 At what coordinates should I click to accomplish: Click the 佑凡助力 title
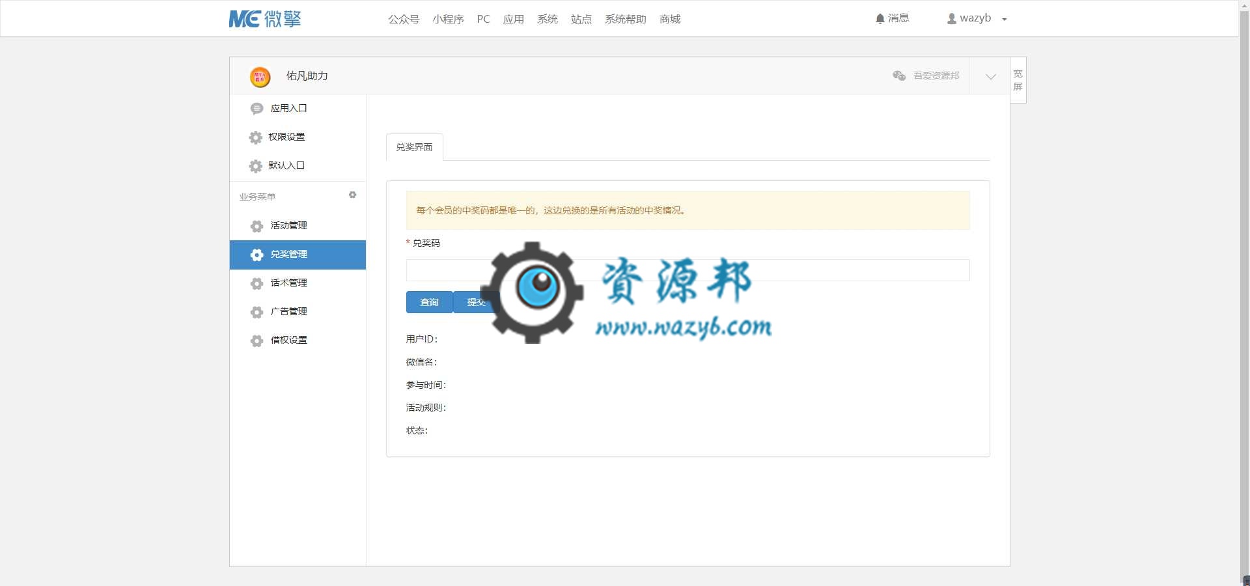click(x=307, y=76)
